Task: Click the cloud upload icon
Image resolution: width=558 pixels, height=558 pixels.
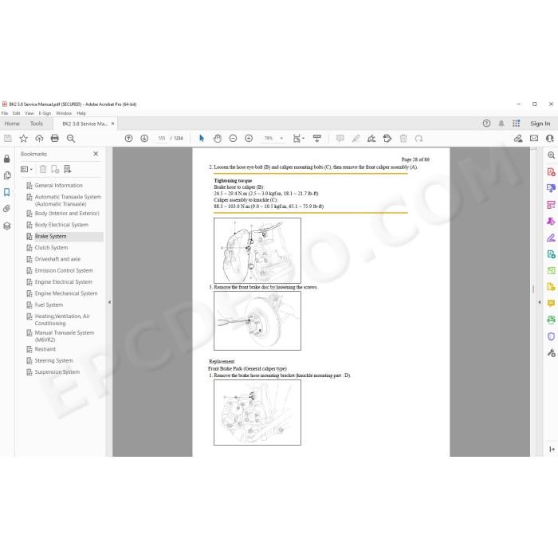Action: 39,139
